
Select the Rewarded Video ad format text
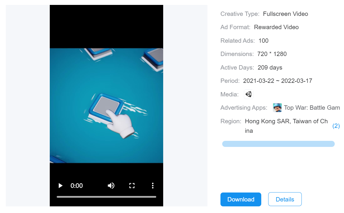pyautogui.click(x=276, y=27)
